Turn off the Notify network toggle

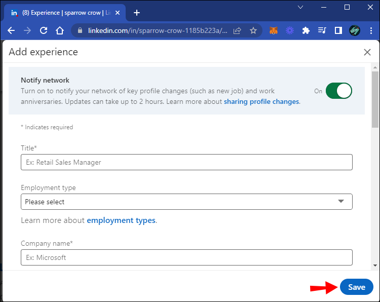pos(338,91)
